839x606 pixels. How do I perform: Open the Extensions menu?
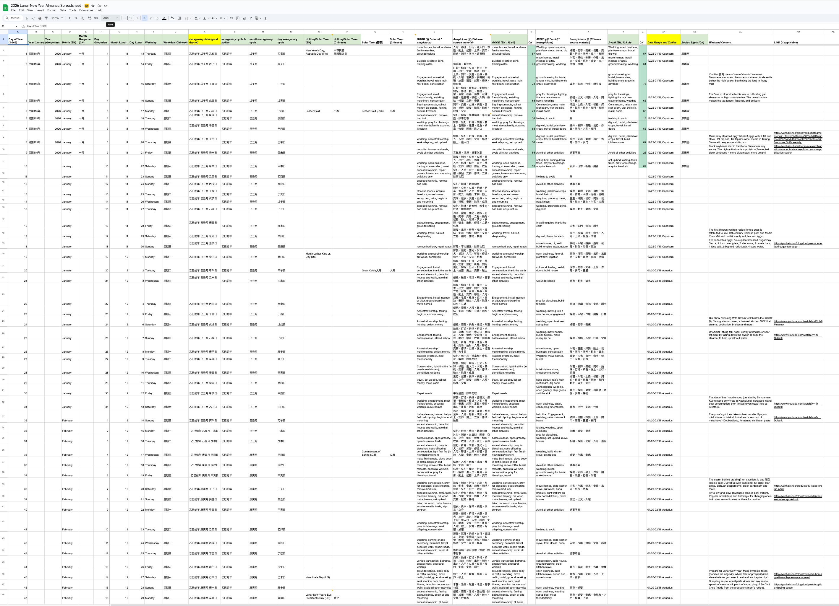(x=86, y=10)
